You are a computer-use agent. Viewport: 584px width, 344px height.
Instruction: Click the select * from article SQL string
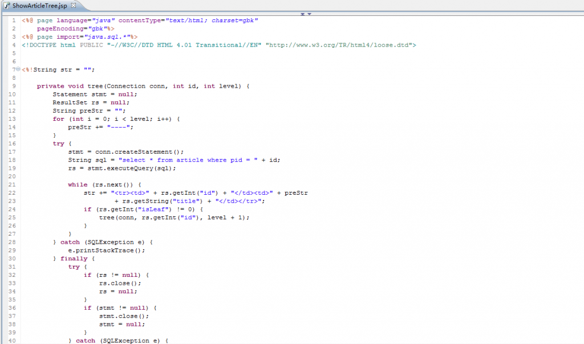188,160
